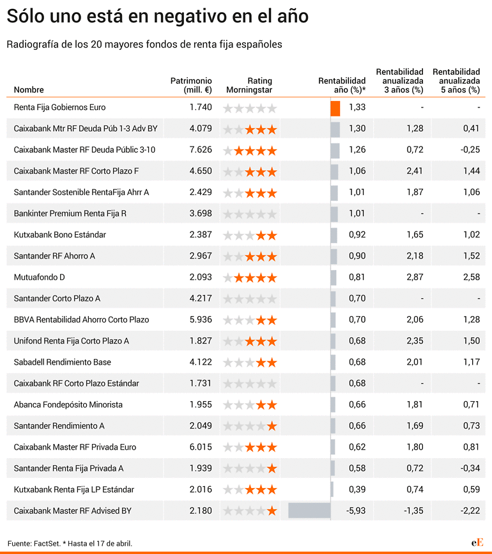Click the eE logo in the footer
The width and height of the screenshot is (492, 554).
pos(477,542)
